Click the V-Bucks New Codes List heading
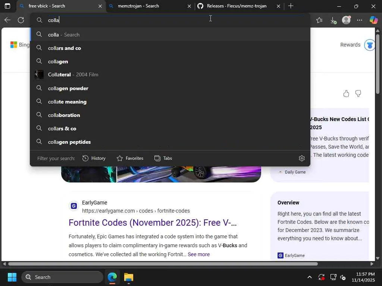The width and height of the screenshot is (382, 286). click(339, 123)
